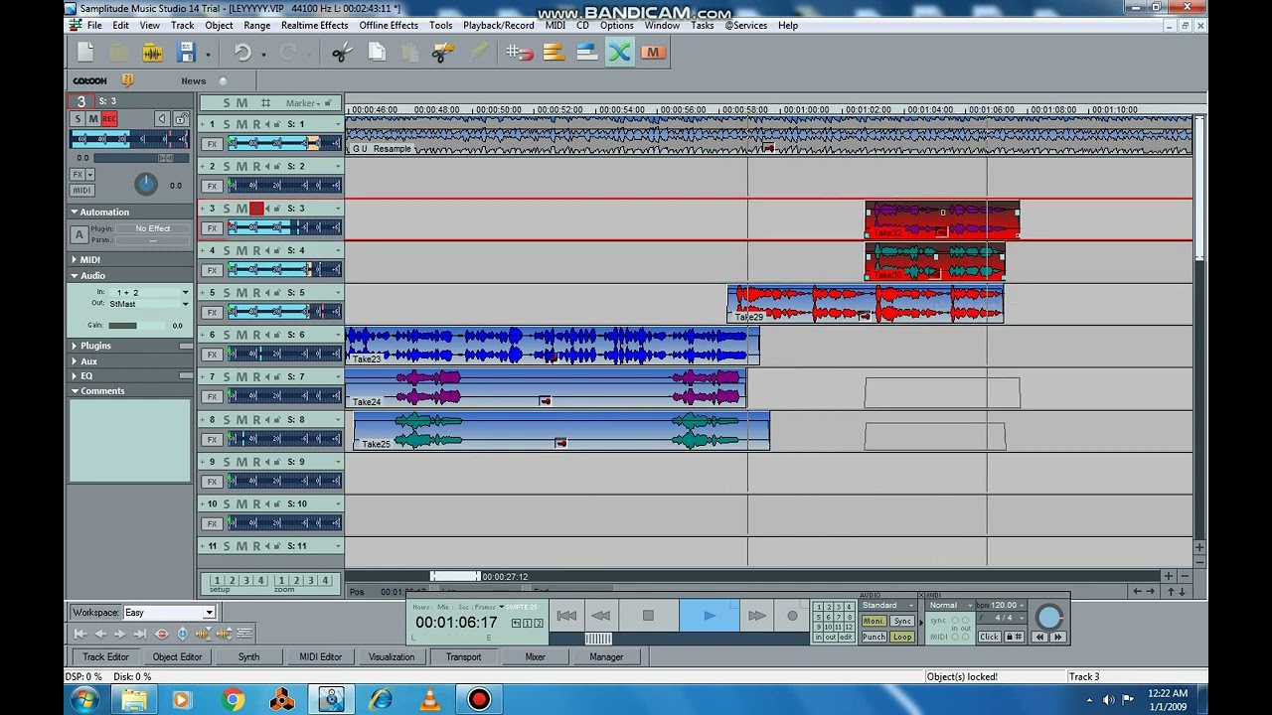Click the SMPTE time display reading 00:01:06:17
The image size is (1272, 715).
point(456,623)
